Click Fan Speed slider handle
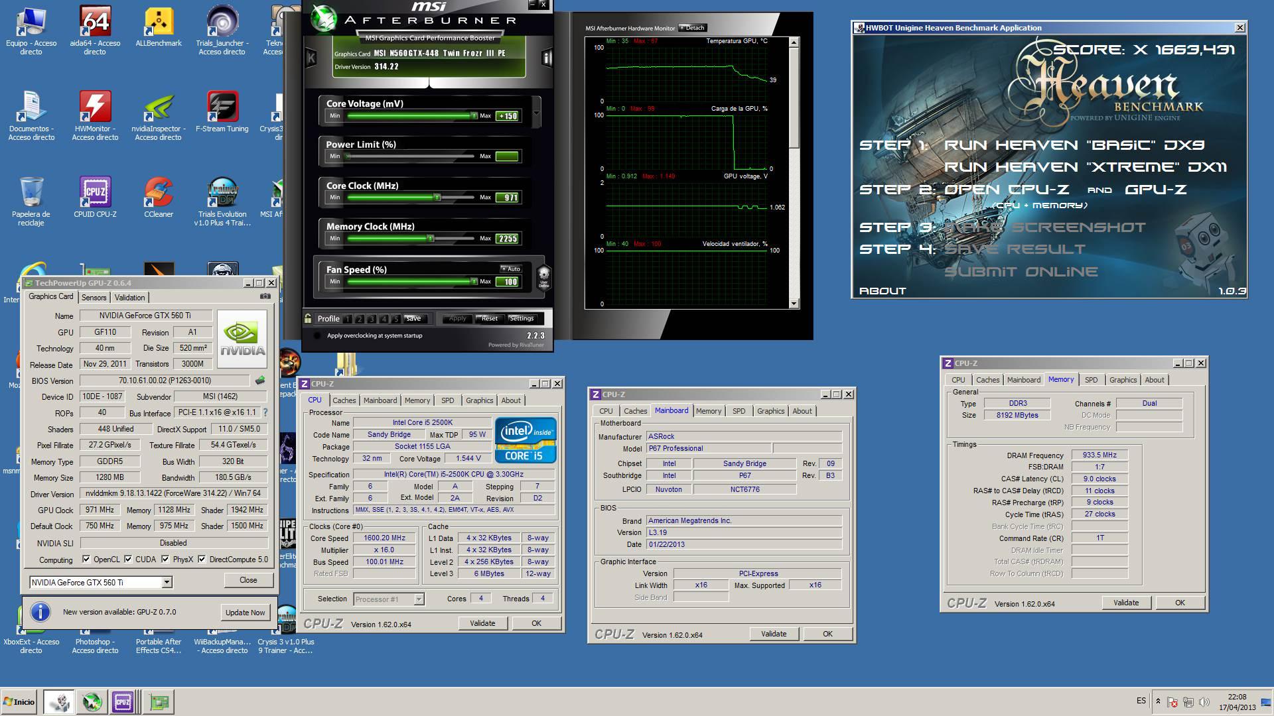This screenshot has height=716, width=1274. pos(473,281)
